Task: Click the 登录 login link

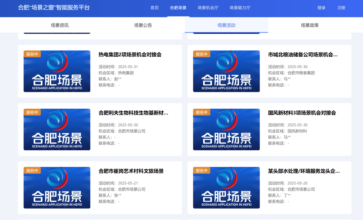Action: pyautogui.click(x=321, y=8)
